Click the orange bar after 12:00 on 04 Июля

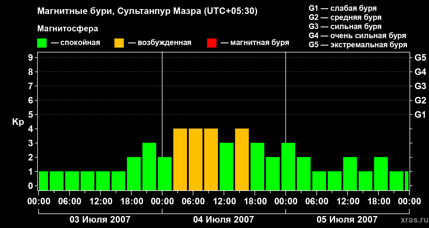click(x=242, y=160)
